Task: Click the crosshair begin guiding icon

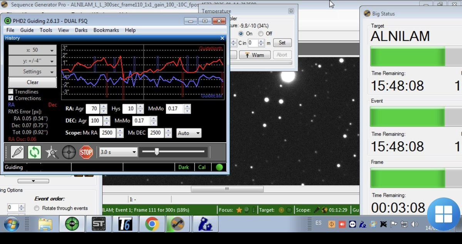Action: click(69, 152)
